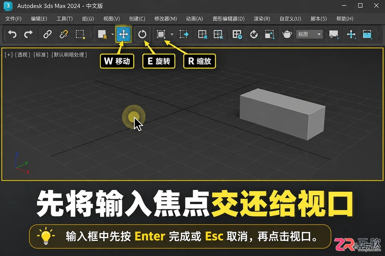Click the [默认明暗处理] shading label
Viewport: 385px width, 256px height.
point(69,55)
